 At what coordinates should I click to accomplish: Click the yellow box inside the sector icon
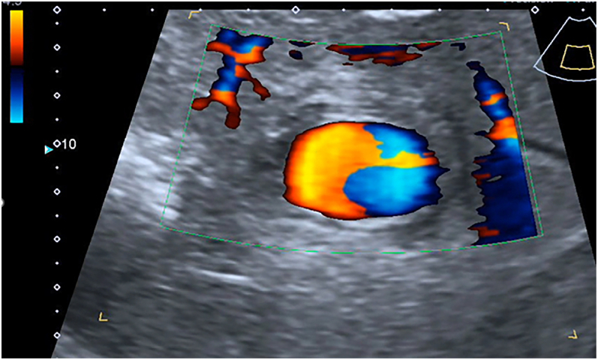tap(577, 58)
